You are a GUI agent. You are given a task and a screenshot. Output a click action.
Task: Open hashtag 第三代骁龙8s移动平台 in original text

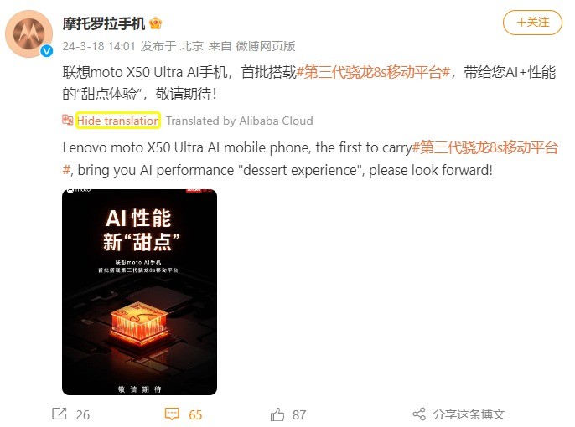[x=373, y=72]
